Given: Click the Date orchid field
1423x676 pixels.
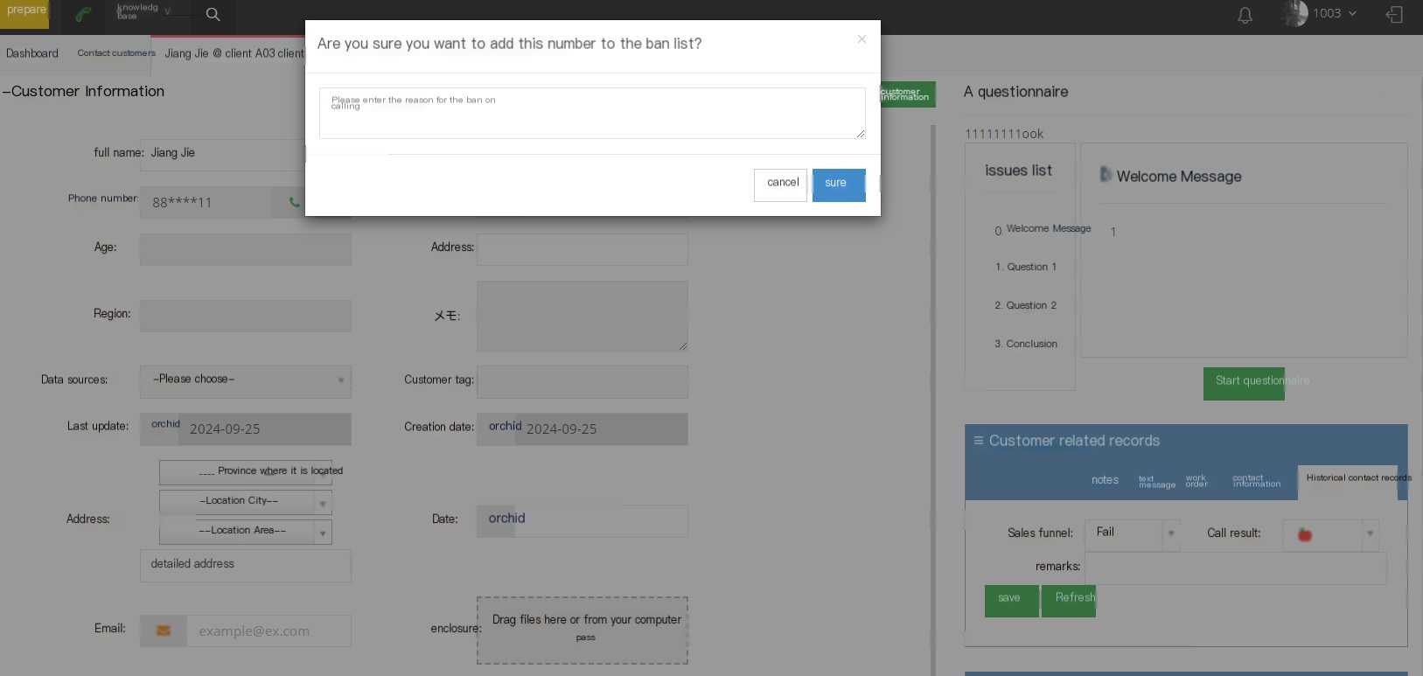Looking at the screenshot, I should [582, 520].
